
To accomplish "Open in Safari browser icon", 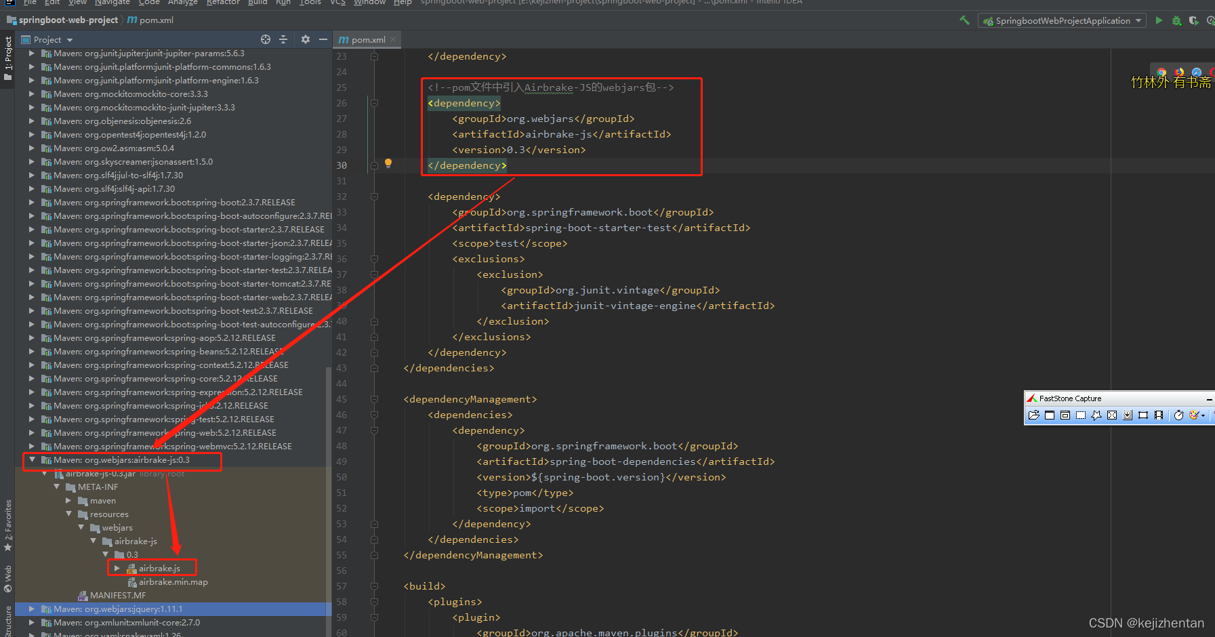I will point(1197,72).
